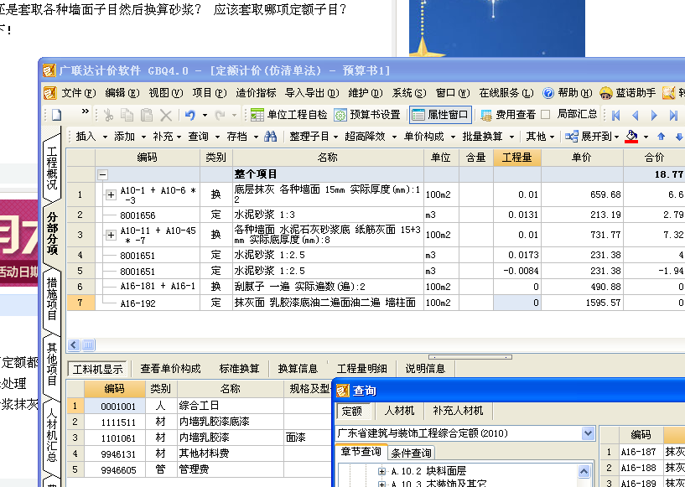The image size is (685, 487).
Task: Open the 文件(F) menu
Action: [x=78, y=93]
